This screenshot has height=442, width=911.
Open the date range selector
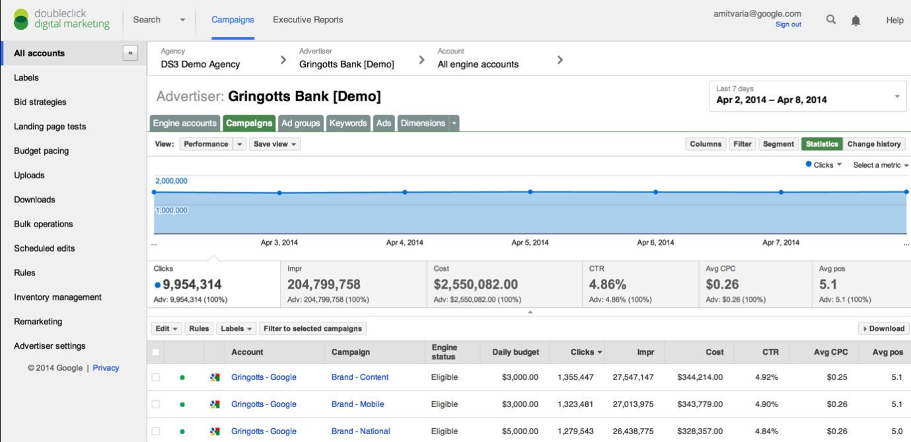[808, 96]
